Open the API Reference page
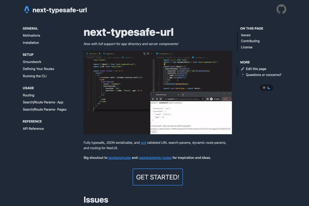The width and height of the screenshot is (309, 206). click(x=33, y=129)
